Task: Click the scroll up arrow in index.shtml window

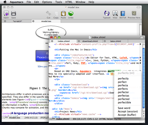Action: click(144, 113)
